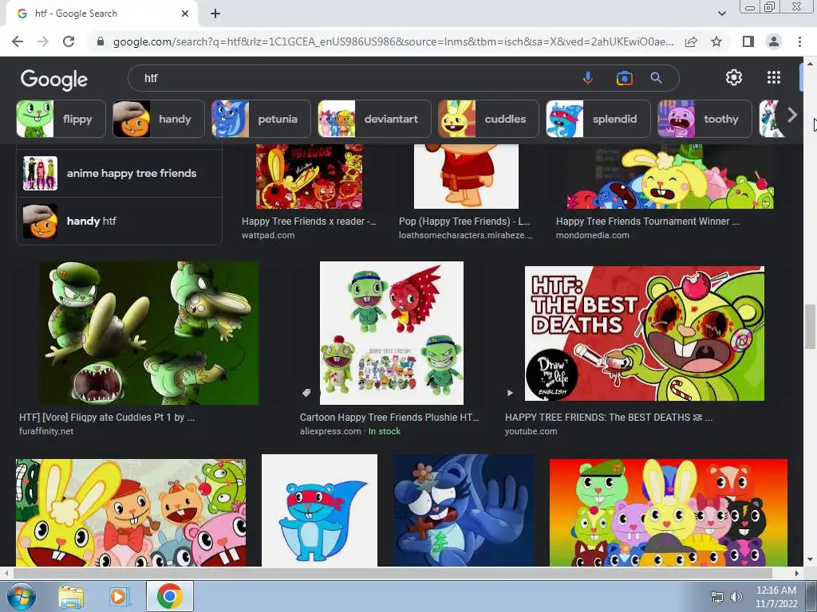Open HTF: The Best Deaths video thumbnail
Image resolution: width=817 pixels, height=612 pixels.
pos(645,334)
